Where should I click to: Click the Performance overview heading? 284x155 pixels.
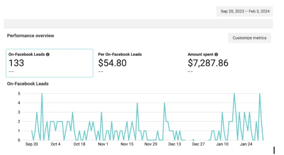[x=31, y=36]
